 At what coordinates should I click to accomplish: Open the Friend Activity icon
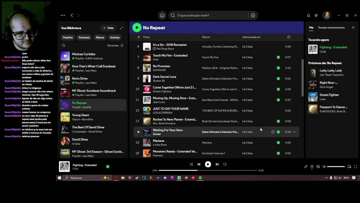click(316, 16)
